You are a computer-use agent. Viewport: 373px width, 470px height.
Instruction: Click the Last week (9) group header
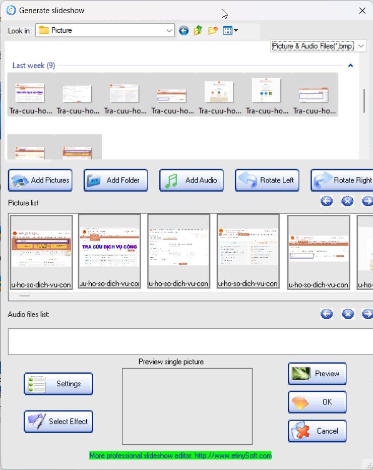click(x=34, y=66)
